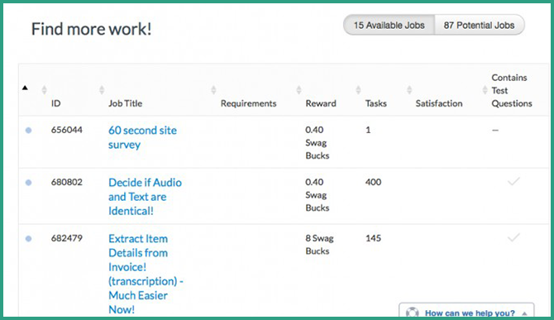554x320 pixels.
Task: Click the tasks count 145
Action: tap(373, 238)
